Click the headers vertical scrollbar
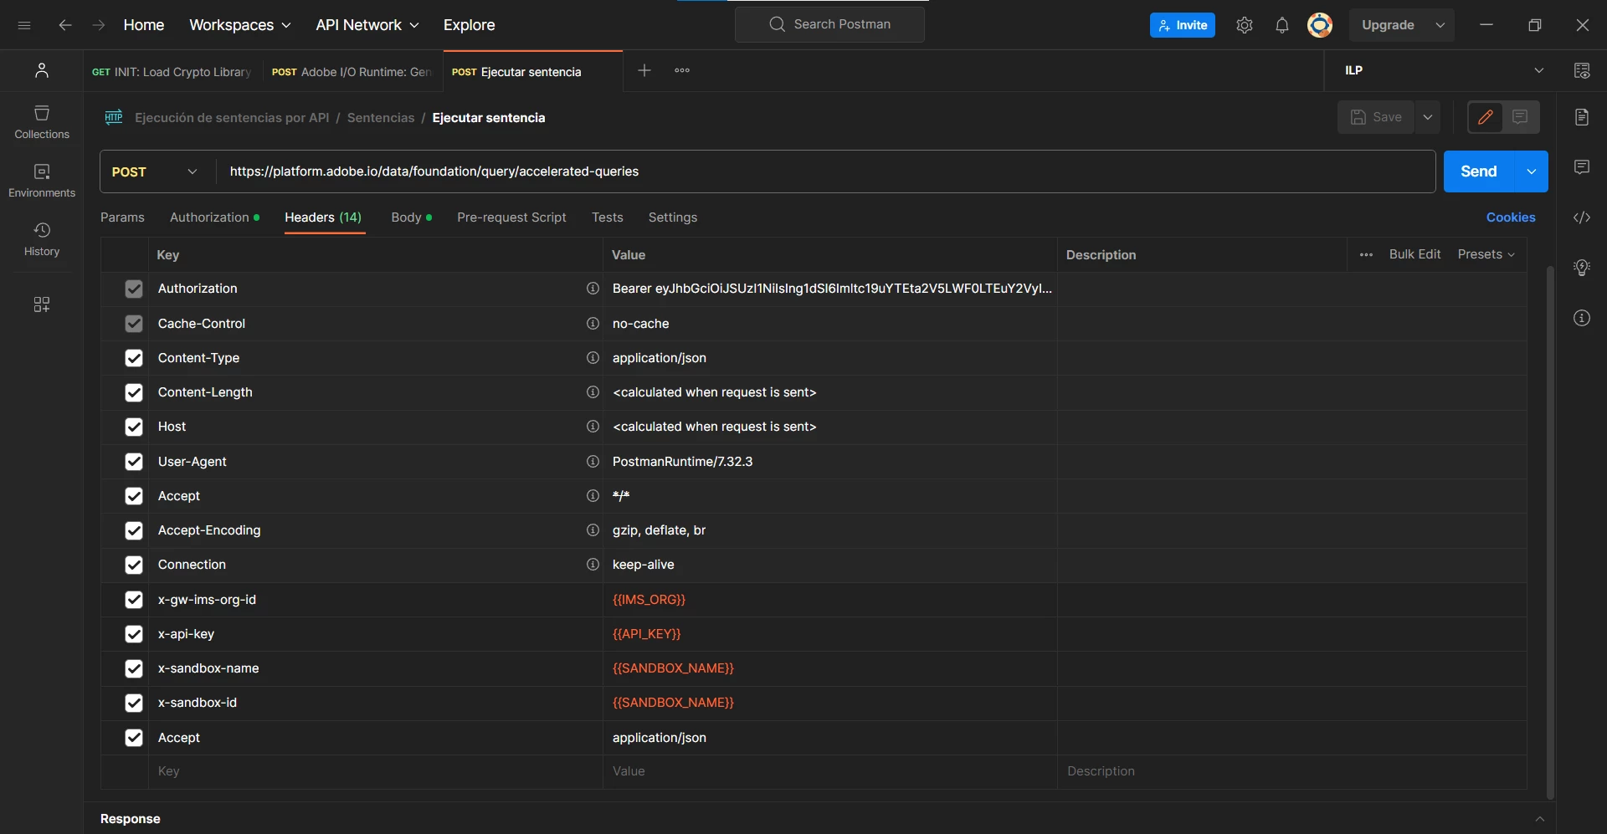The height and width of the screenshot is (834, 1607). click(1550, 532)
